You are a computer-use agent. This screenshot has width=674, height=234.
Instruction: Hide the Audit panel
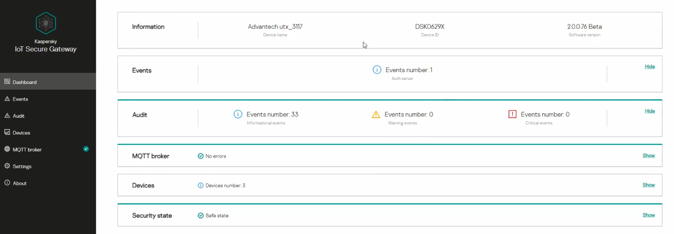click(650, 111)
